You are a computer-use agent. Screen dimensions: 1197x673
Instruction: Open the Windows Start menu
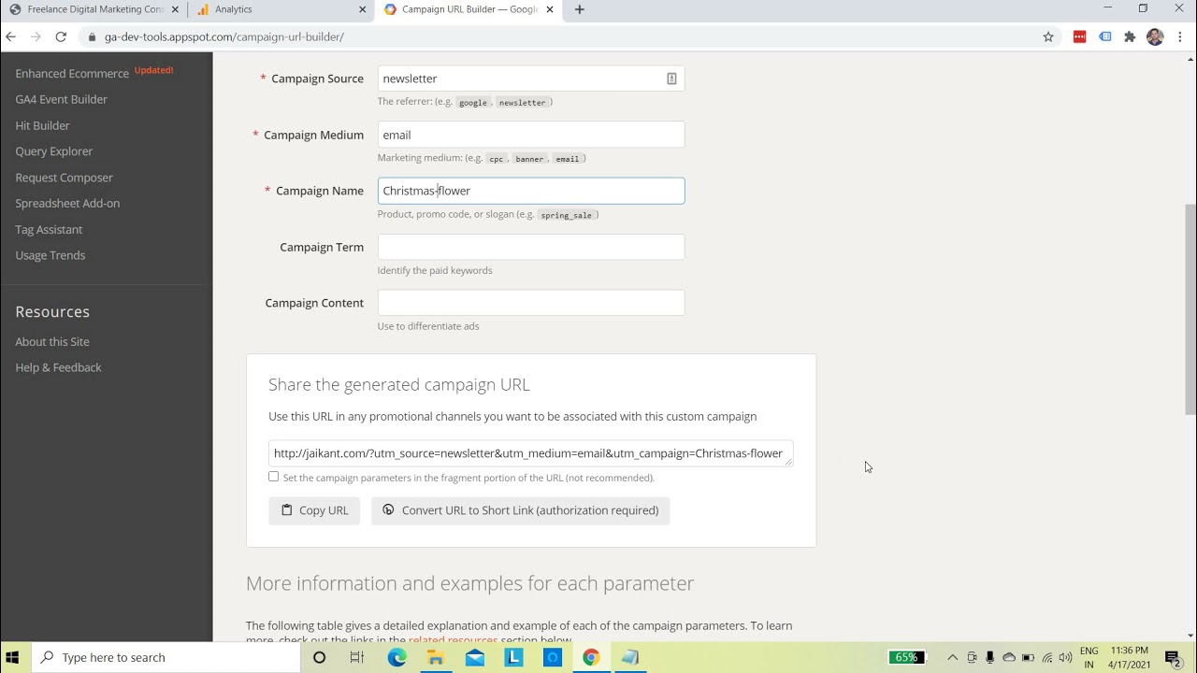tap(14, 657)
